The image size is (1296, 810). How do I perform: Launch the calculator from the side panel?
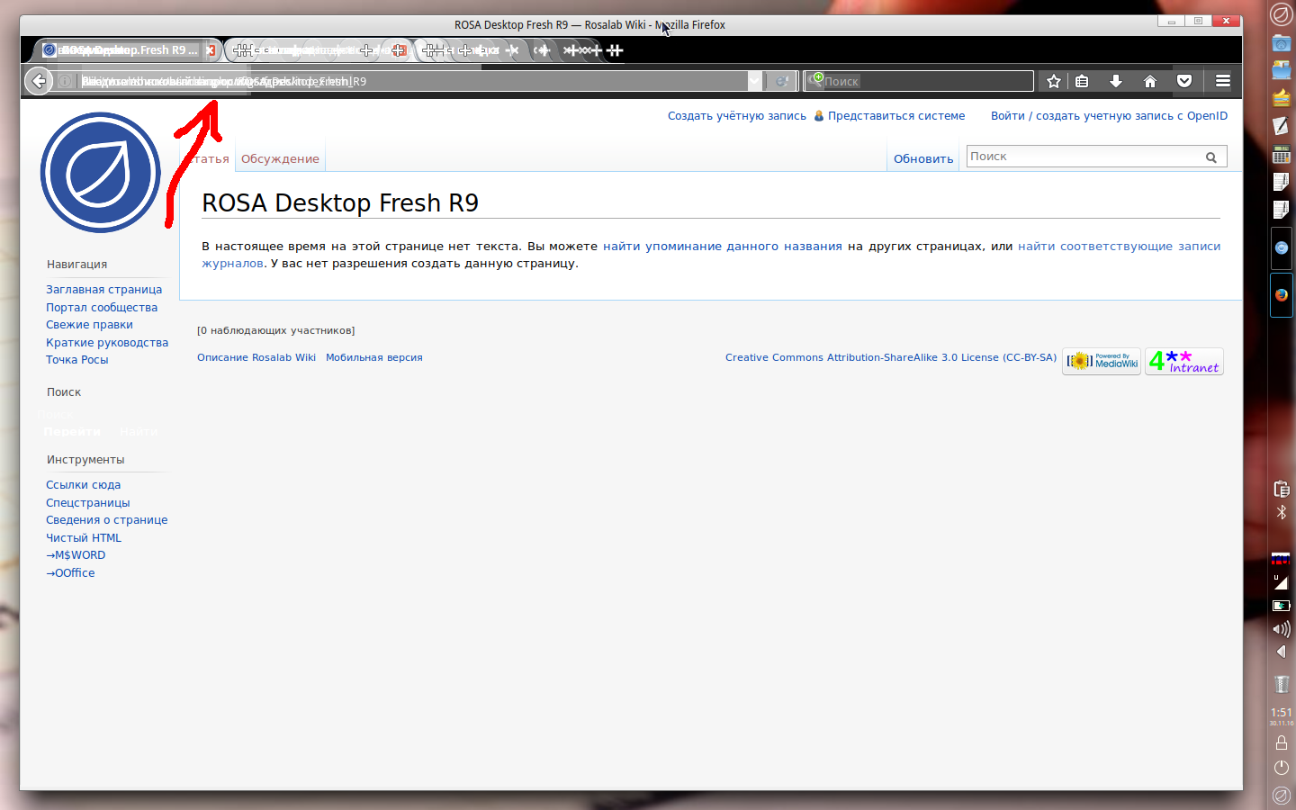click(1282, 154)
